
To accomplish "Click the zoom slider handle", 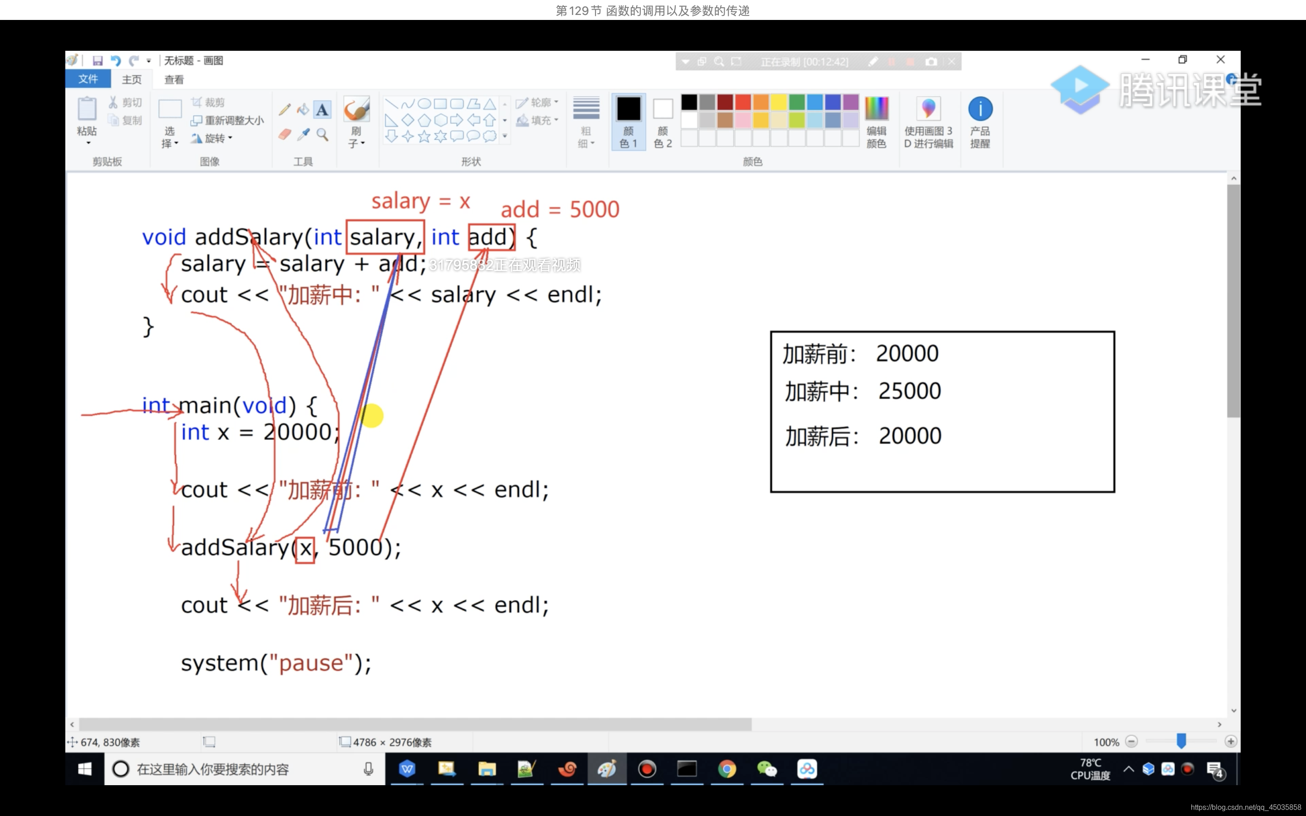I will (1181, 742).
